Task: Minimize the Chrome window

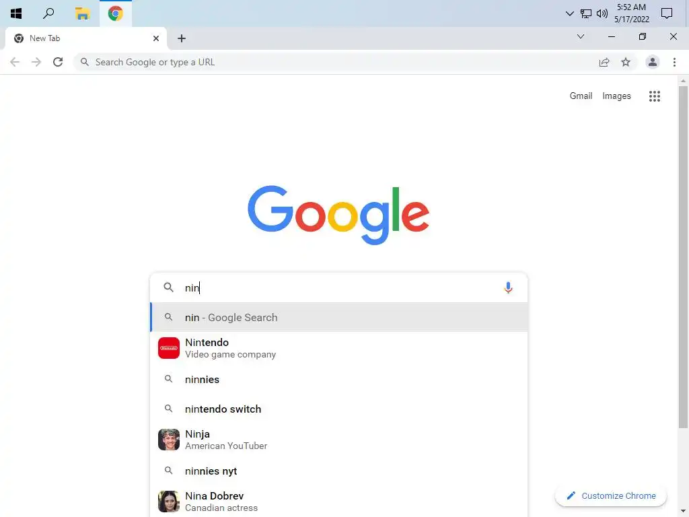Action: (611, 36)
